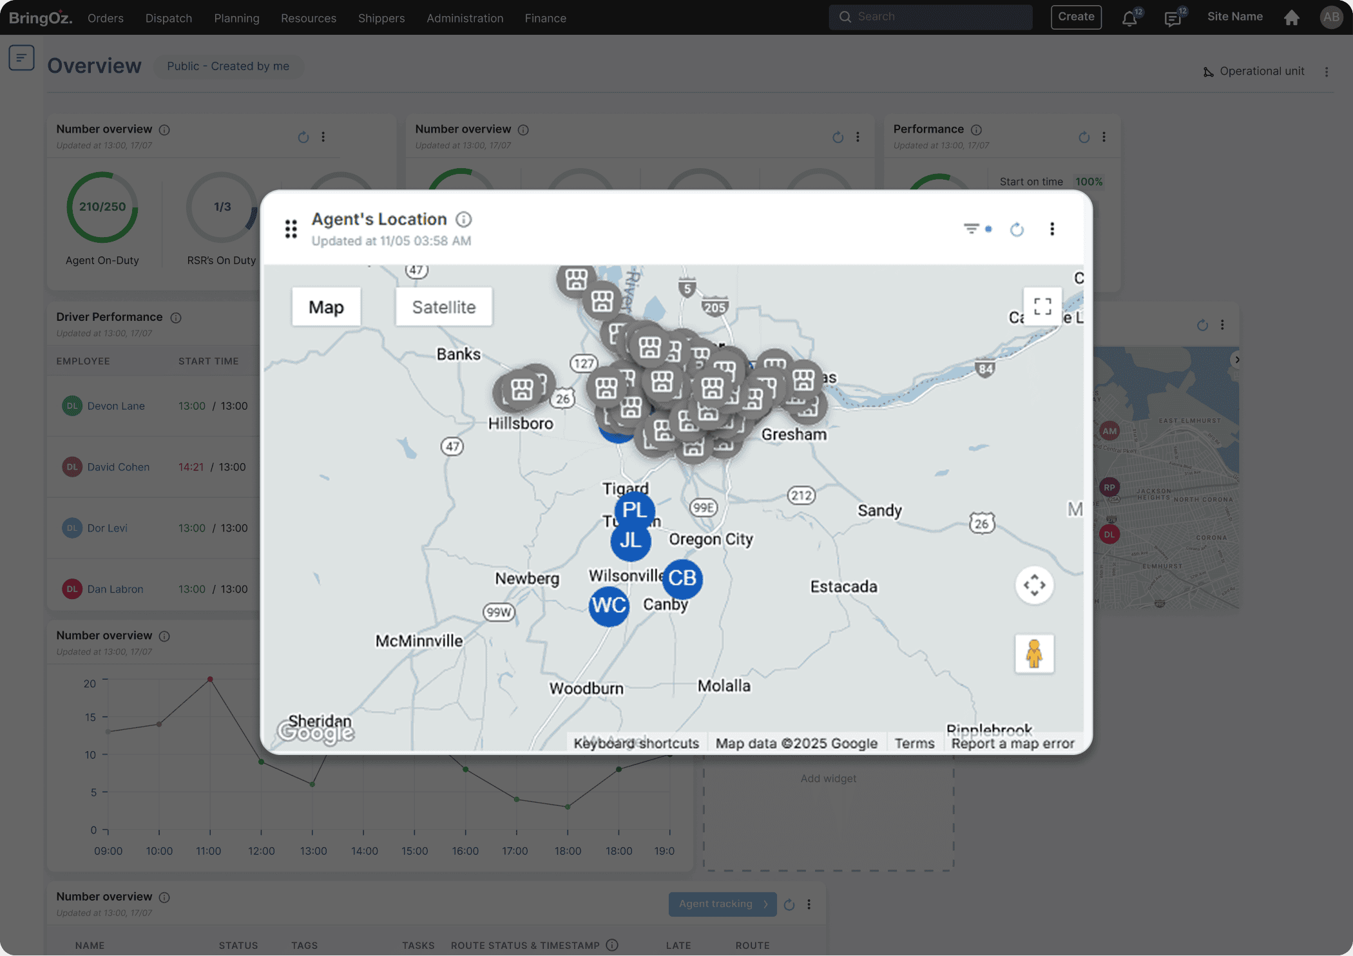Open Performance widget three-dot menu
Viewport: 1353px width, 956px height.
point(1104,137)
